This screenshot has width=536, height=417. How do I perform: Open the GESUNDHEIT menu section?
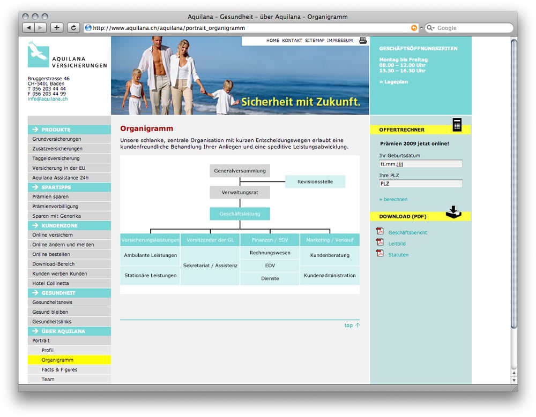point(69,293)
